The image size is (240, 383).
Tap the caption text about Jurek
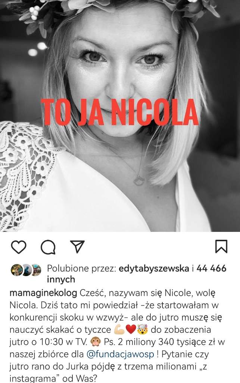108,367
